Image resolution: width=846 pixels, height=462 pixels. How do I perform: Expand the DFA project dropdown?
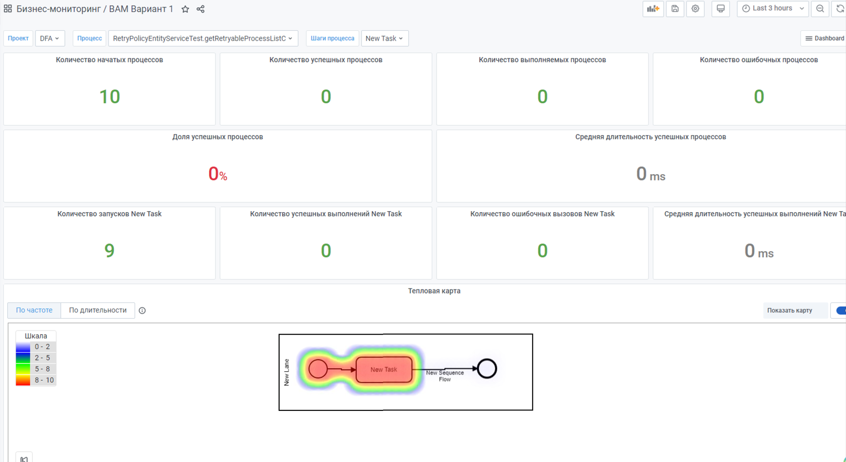tap(50, 39)
